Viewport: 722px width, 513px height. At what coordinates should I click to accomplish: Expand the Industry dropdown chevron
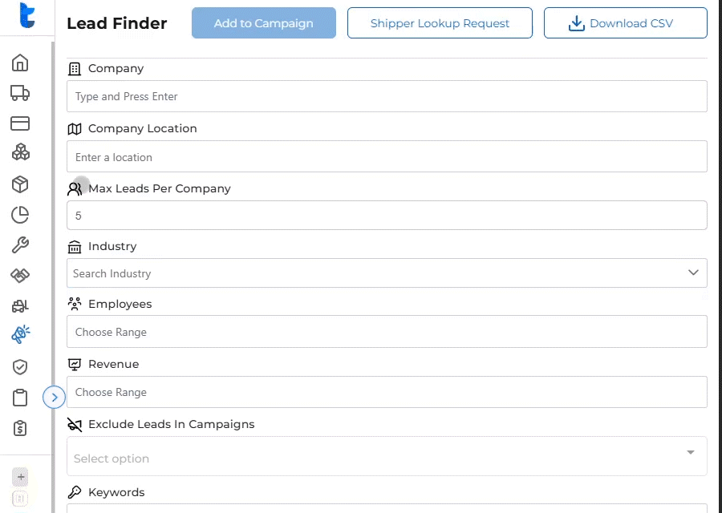(x=693, y=273)
